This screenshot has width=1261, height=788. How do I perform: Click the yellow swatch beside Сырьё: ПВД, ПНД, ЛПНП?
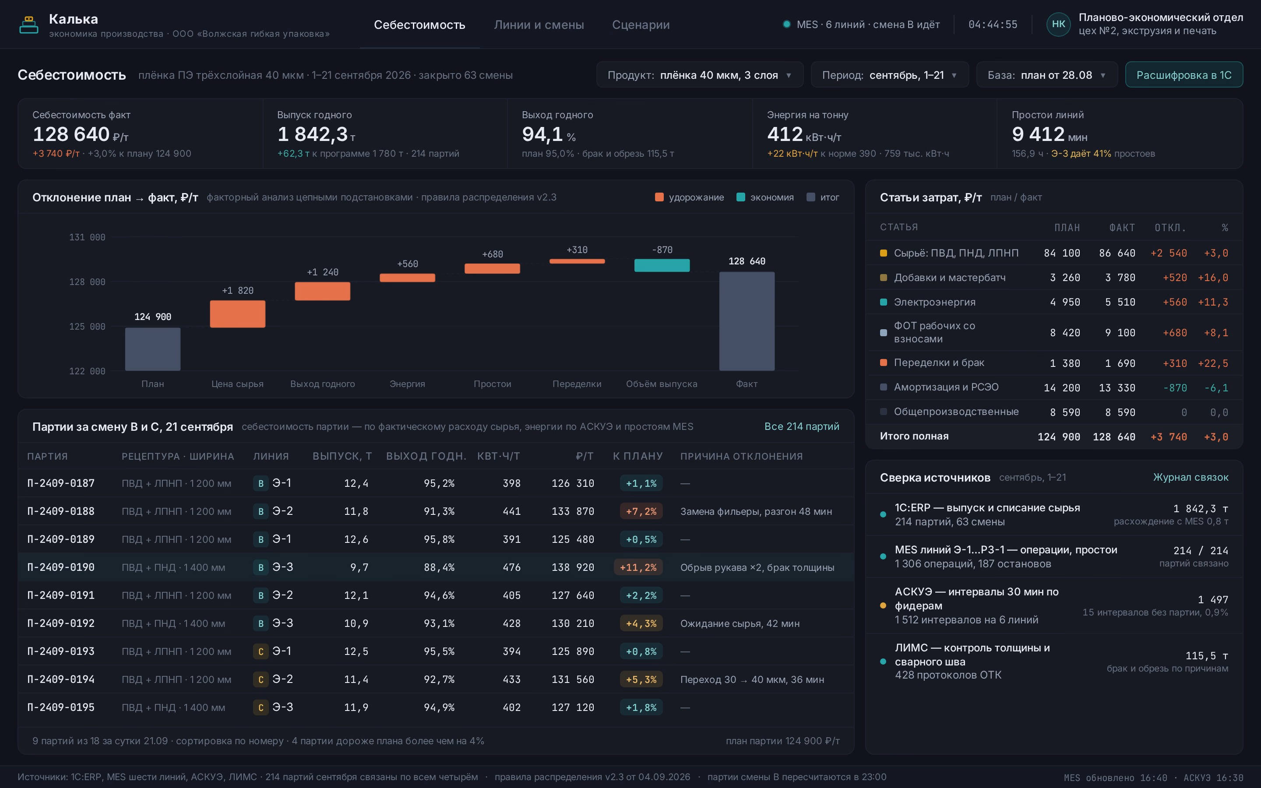click(883, 253)
